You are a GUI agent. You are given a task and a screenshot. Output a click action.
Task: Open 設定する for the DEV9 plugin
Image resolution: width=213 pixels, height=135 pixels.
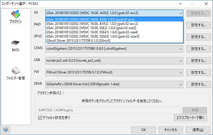[x=198, y=84]
